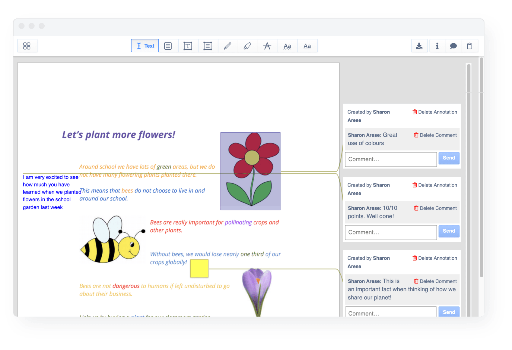Select the squiggly underline Aa tool
The width and height of the screenshot is (512, 350).
(x=287, y=46)
